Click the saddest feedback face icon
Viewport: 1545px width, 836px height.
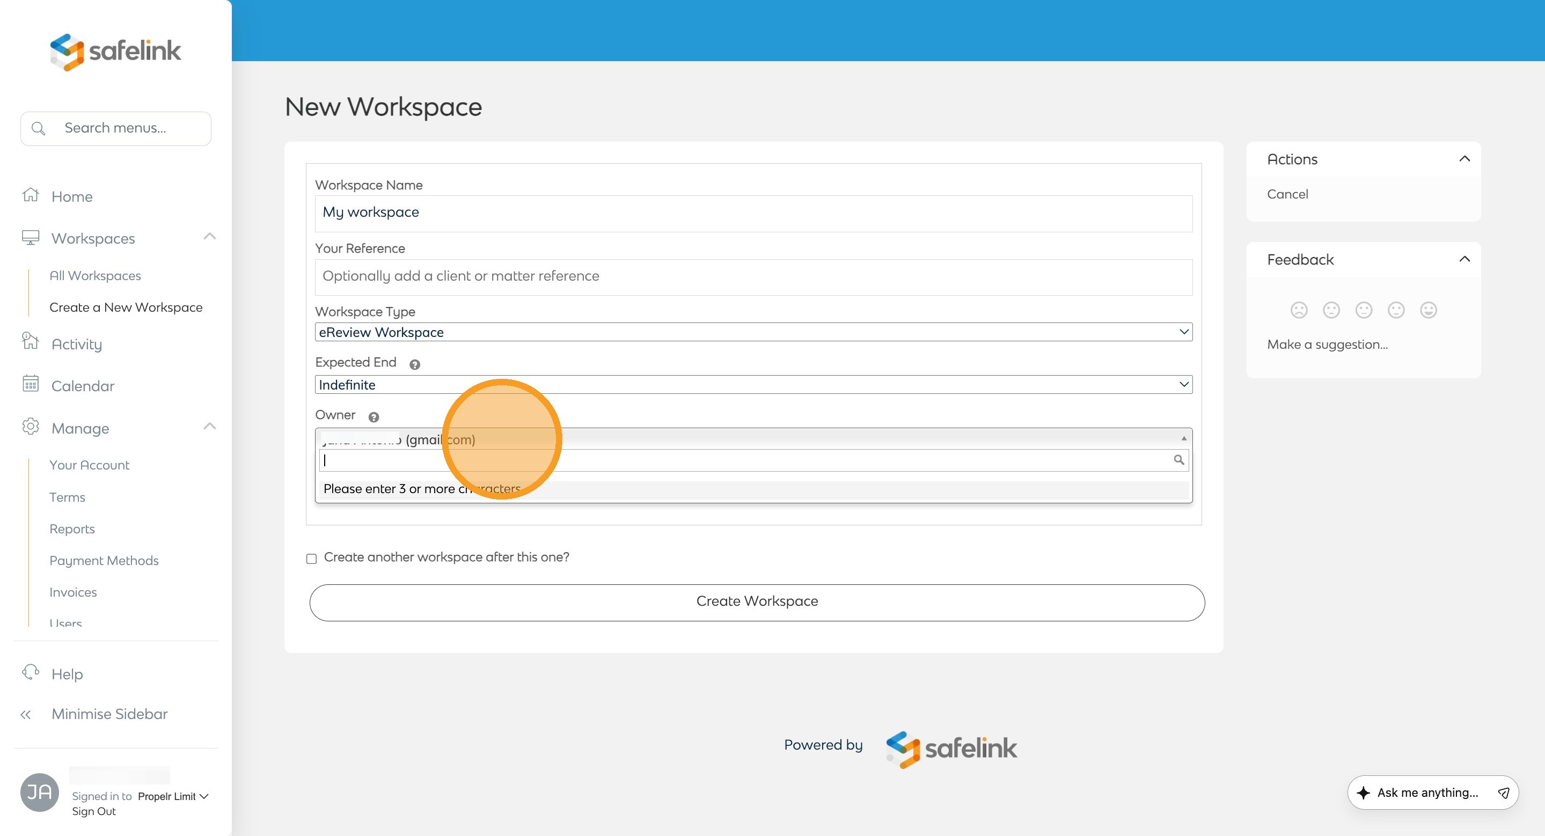click(x=1299, y=310)
